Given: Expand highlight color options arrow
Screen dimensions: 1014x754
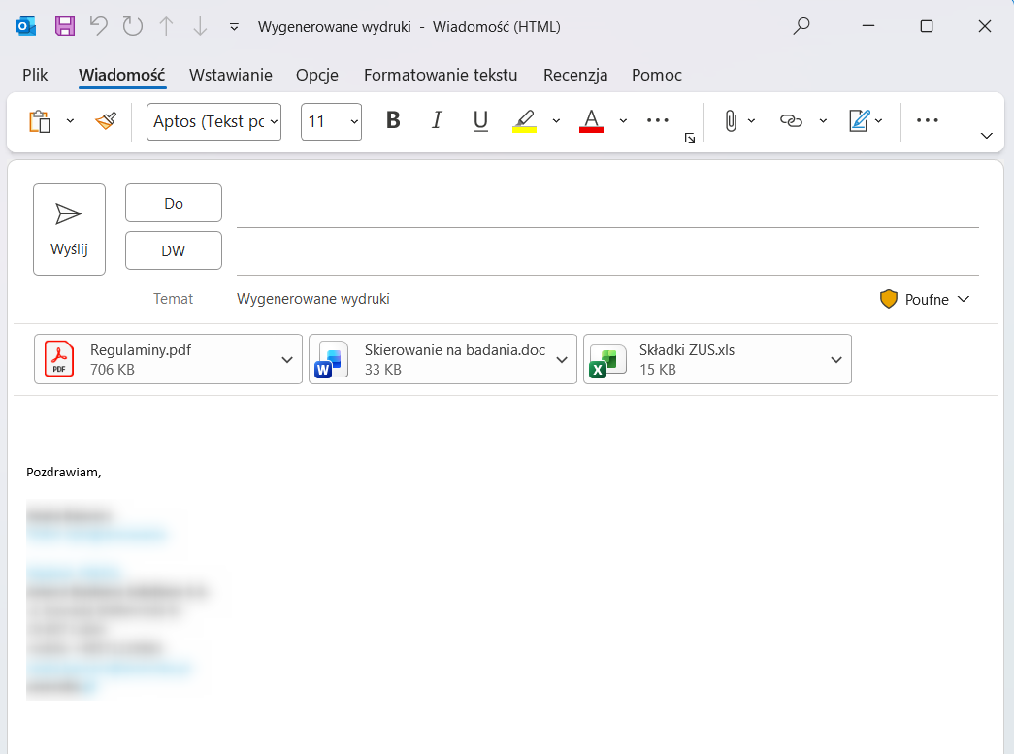Looking at the screenshot, I should [556, 121].
